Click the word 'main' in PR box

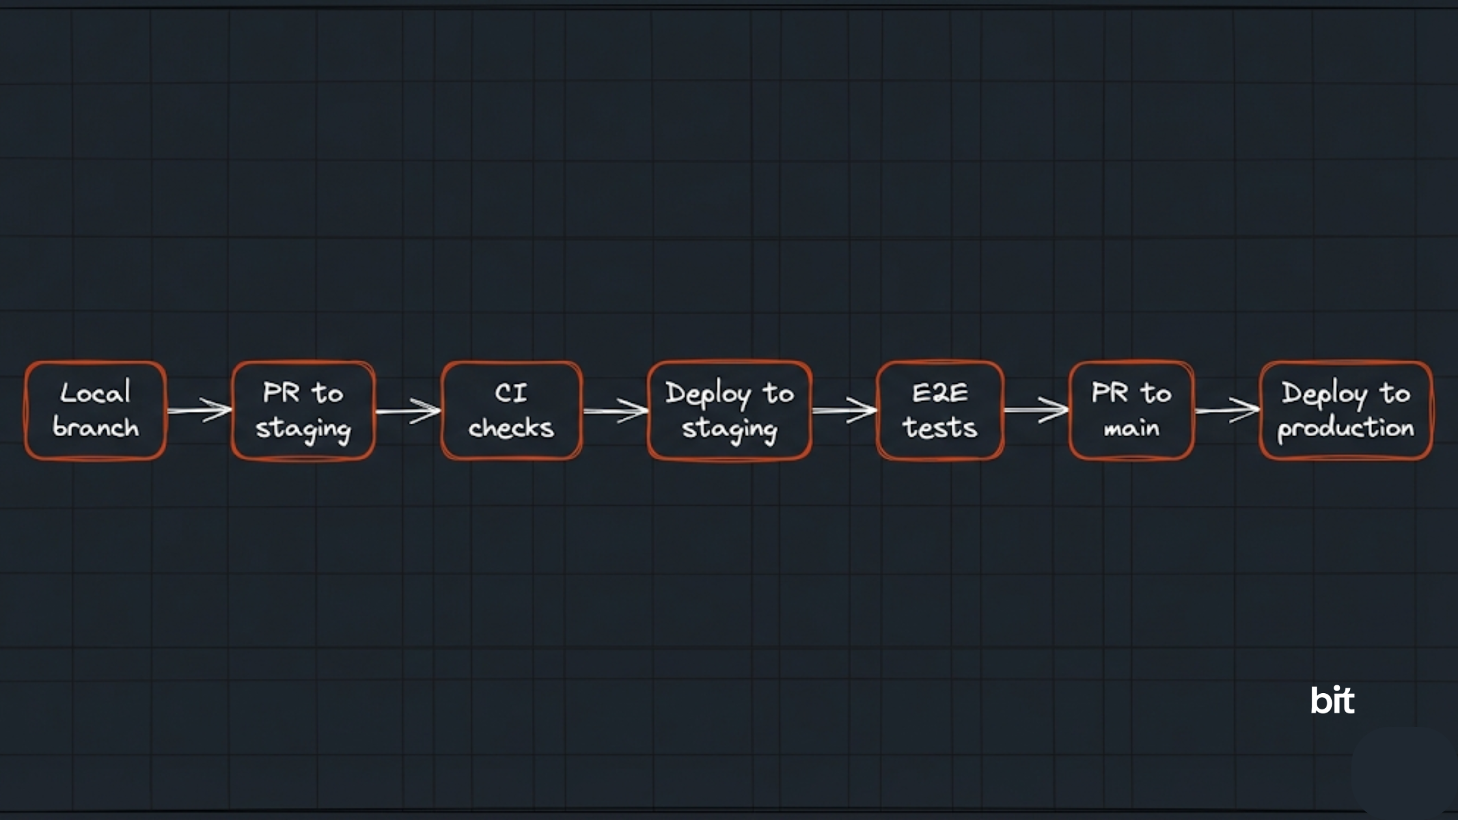click(x=1131, y=428)
